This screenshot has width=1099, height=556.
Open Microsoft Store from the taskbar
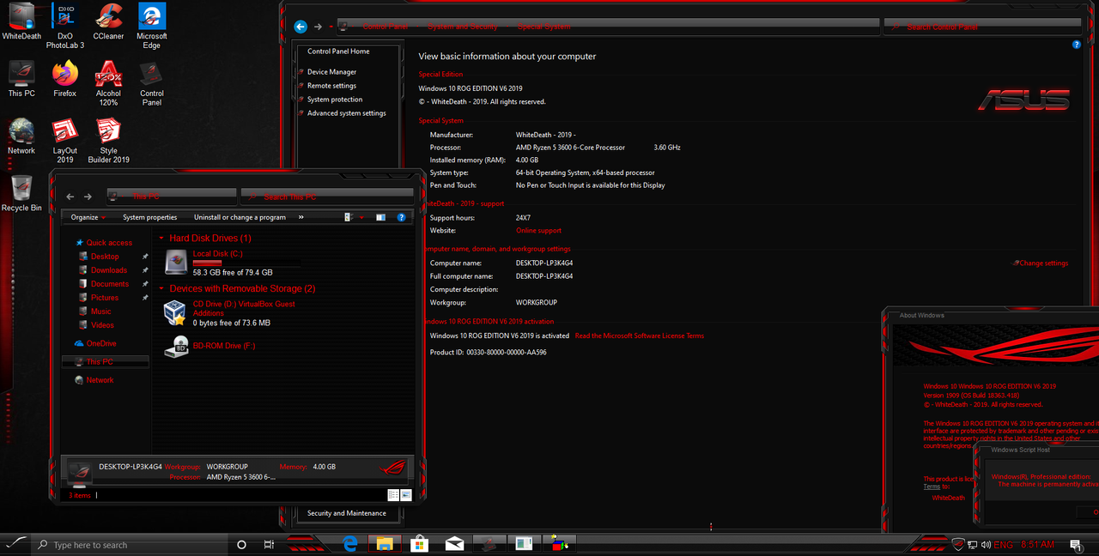420,544
